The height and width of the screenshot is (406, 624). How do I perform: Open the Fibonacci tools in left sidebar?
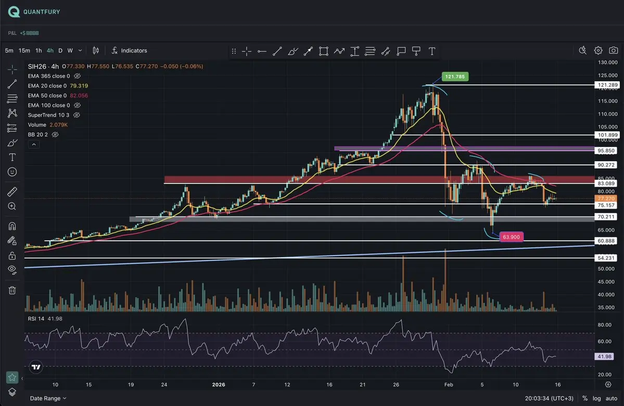pos(12,98)
